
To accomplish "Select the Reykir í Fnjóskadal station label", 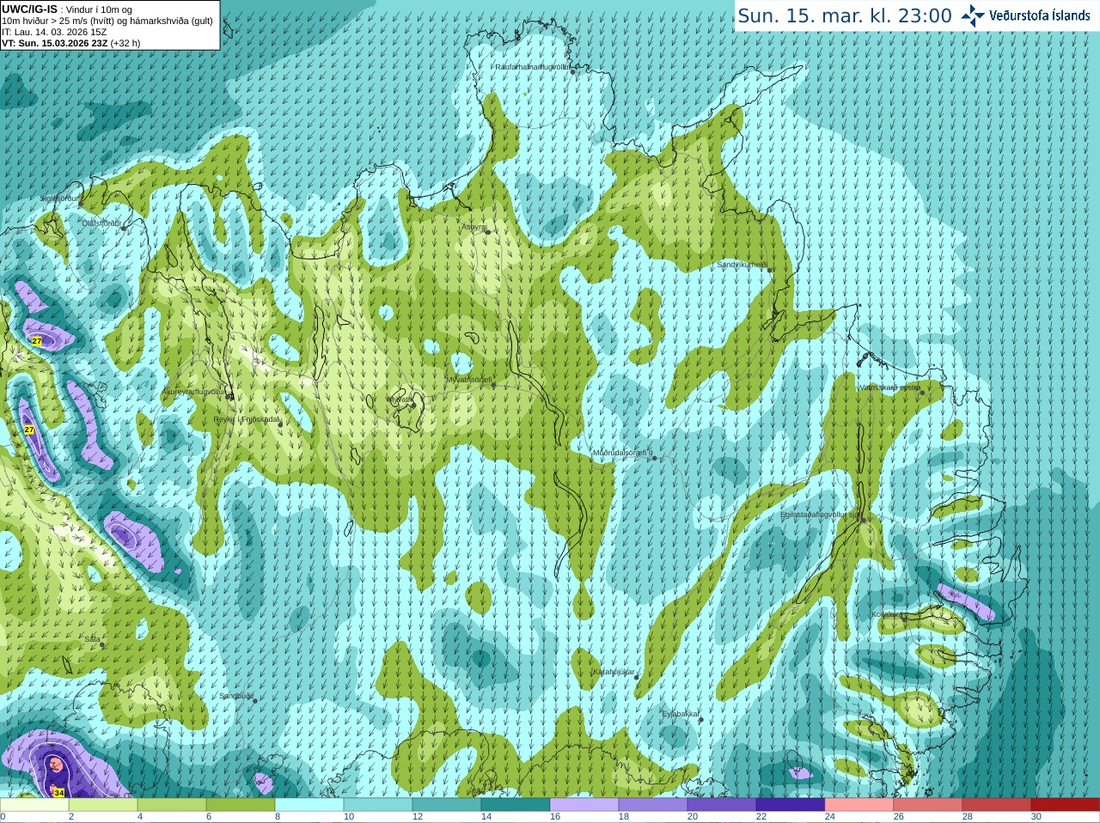I will coord(247,419).
